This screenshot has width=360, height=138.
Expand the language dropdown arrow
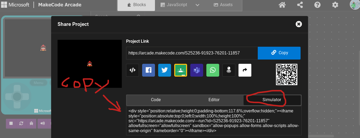point(198,5)
